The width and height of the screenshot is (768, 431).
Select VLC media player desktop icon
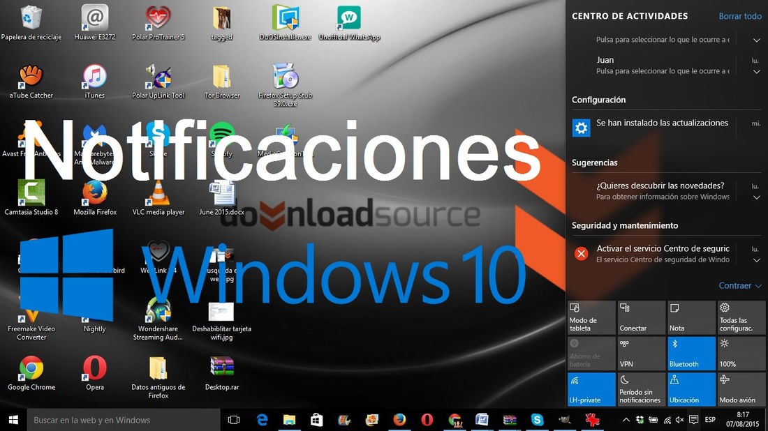pos(158,197)
